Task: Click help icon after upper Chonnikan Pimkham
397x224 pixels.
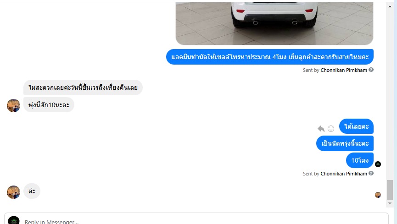Action: click(x=371, y=70)
